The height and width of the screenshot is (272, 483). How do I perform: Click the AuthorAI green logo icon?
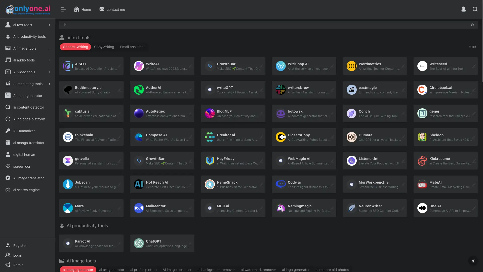coord(139,90)
